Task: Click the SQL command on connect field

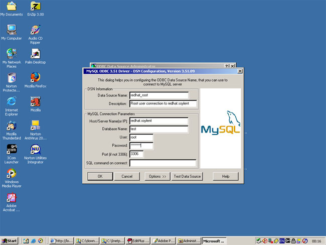Action: (x=162, y=163)
